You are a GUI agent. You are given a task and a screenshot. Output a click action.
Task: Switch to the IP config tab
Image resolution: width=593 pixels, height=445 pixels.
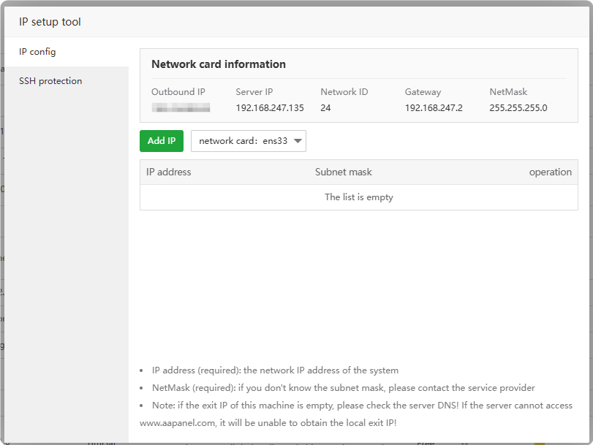point(38,52)
